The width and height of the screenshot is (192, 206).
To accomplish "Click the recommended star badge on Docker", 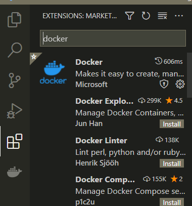I will [34, 57].
